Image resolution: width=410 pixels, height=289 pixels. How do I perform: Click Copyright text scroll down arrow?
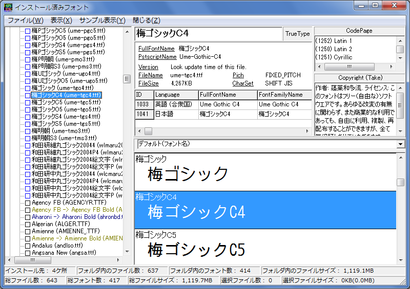pyautogui.click(x=400, y=131)
